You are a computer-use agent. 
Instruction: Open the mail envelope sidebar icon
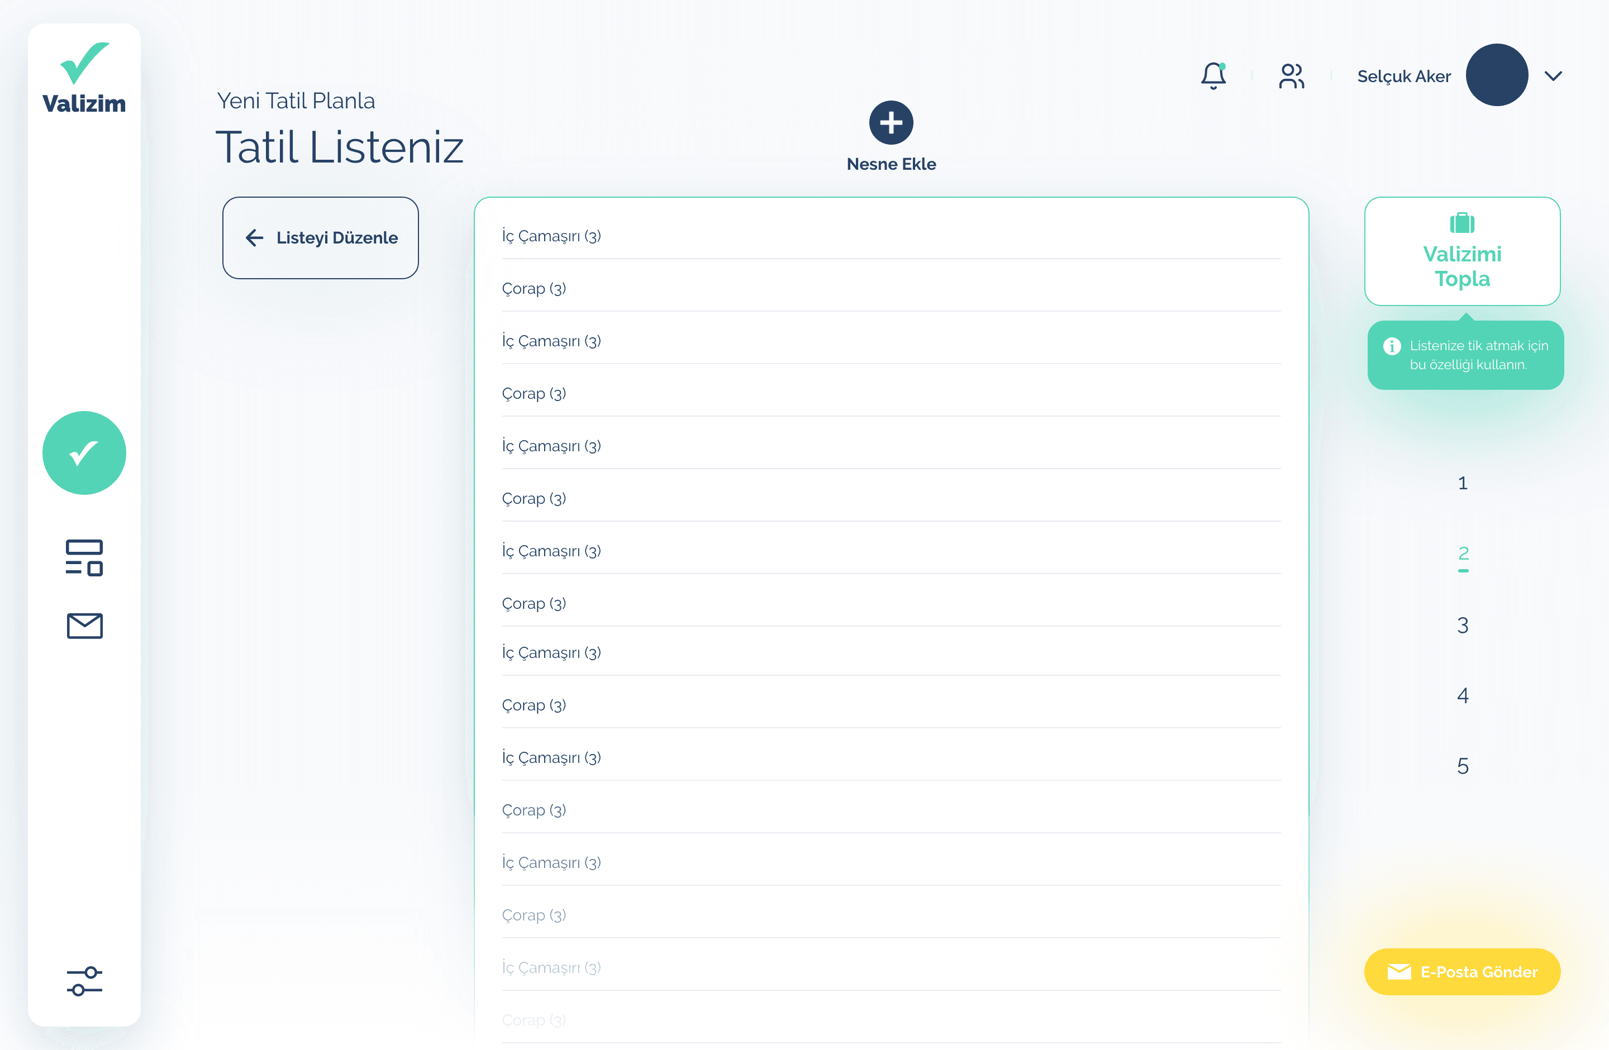84,626
